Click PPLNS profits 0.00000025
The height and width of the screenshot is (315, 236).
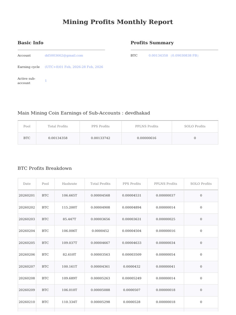point(166,219)
